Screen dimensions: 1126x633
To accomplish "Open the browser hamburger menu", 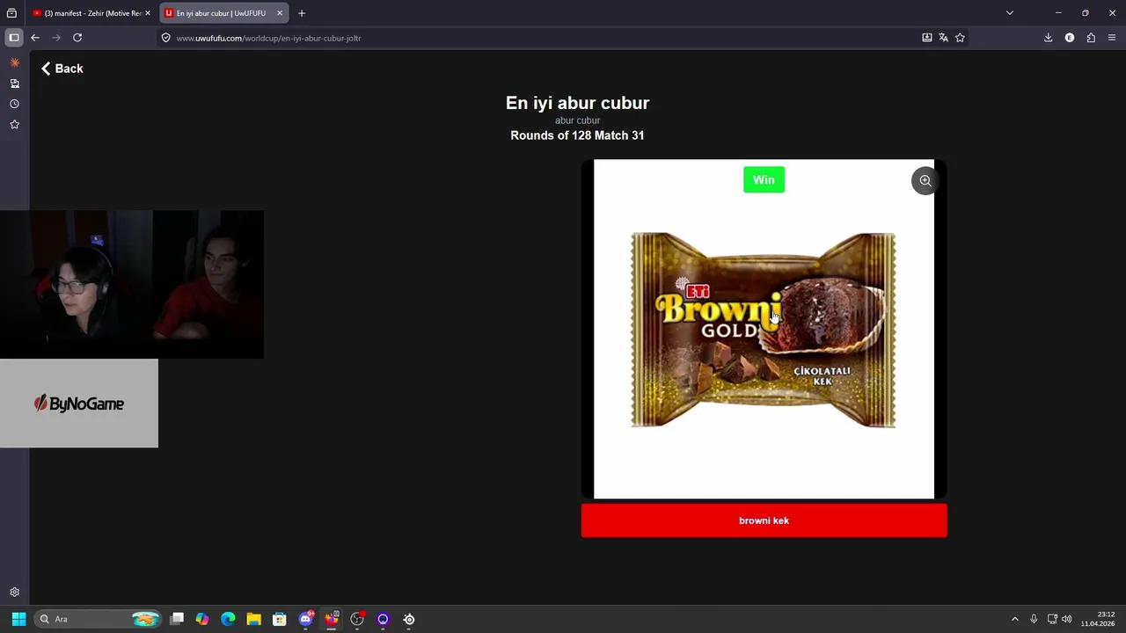I will pos(1112,38).
